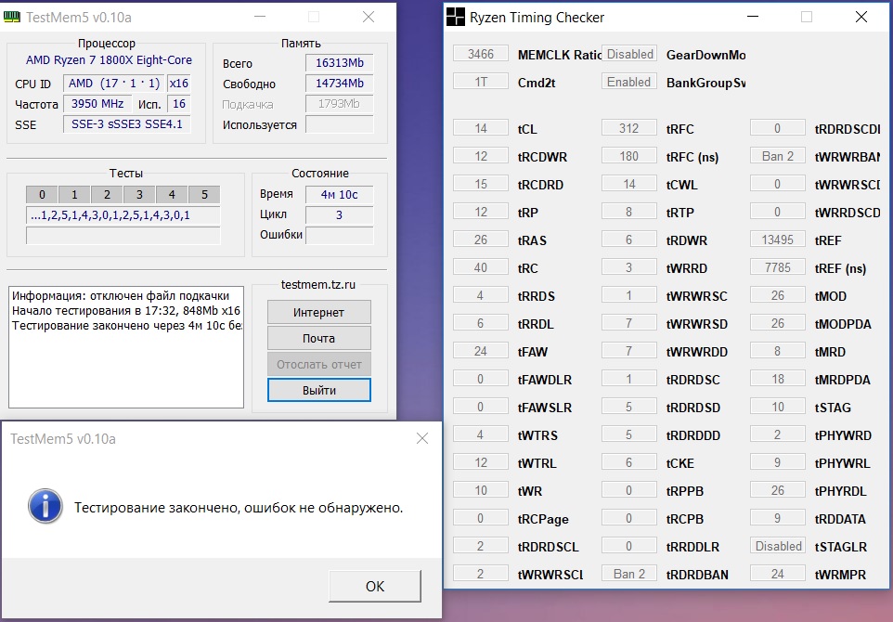
Task: Click the tRDRDBAN Ban 2 field
Action: click(629, 574)
